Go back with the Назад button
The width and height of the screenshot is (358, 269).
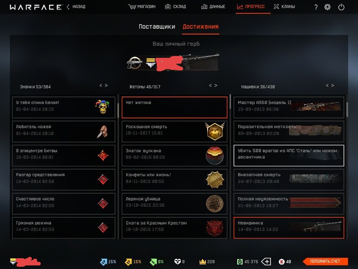[x=76, y=7]
